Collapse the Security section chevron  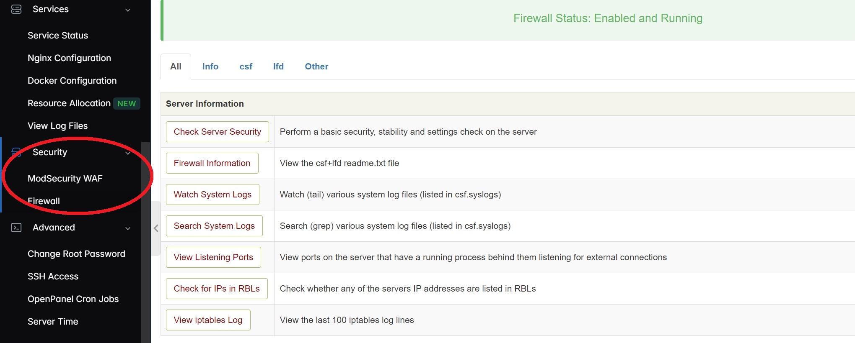128,153
